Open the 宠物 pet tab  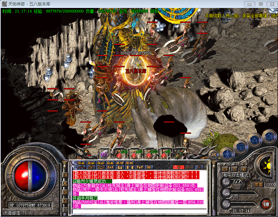[x=91, y=163]
